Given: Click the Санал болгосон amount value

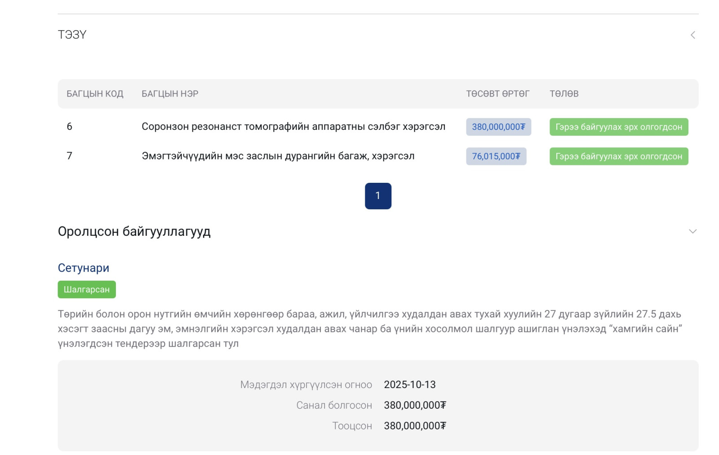Looking at the screenshot, I should [x=414, y=405].
